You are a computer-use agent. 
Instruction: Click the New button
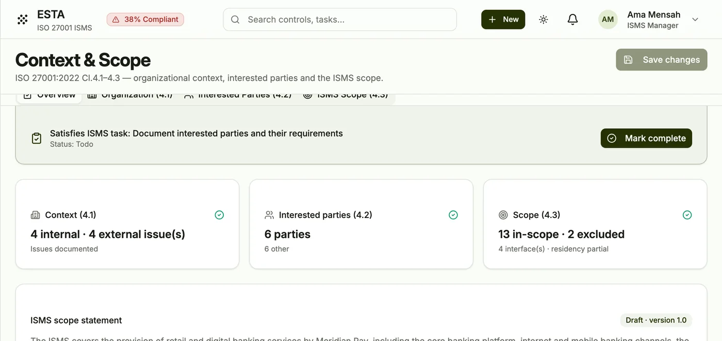click(x=503, y=20)
